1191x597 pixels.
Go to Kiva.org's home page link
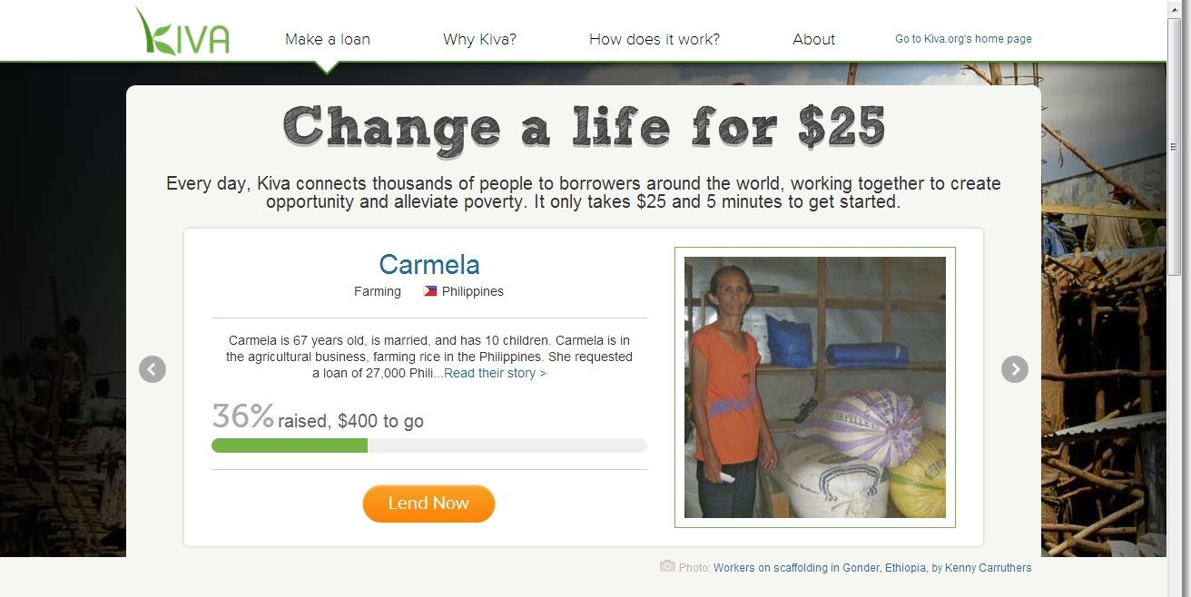pyautogui.click(x=963, y=39)
